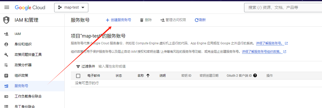Click the IAM 和管理 shield icon
The width and height of the screenshot is (322, 108).
click(6, 20)
